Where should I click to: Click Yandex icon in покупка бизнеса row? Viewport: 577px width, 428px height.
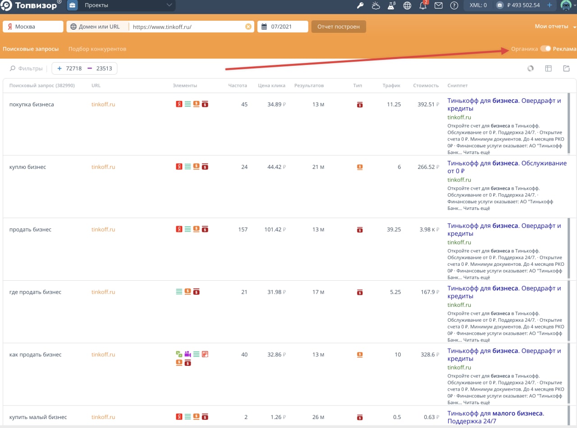(179, 104)
